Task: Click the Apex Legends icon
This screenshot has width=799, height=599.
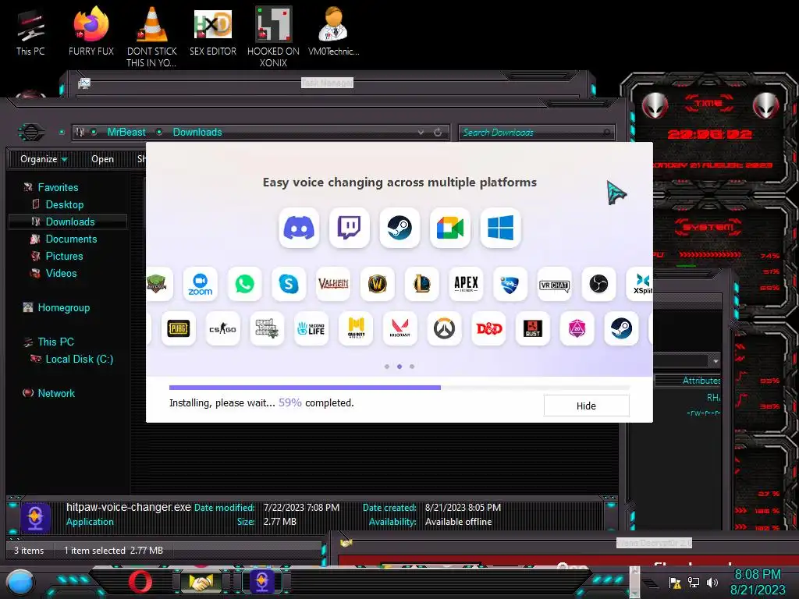Action: tap(466, 284)
